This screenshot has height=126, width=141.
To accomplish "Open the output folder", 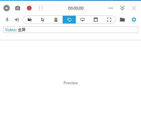I will (122, 20).
